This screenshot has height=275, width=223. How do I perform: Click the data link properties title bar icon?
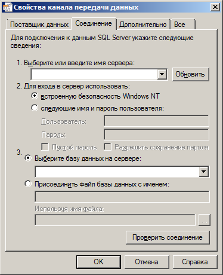click(x=8, y=7)
